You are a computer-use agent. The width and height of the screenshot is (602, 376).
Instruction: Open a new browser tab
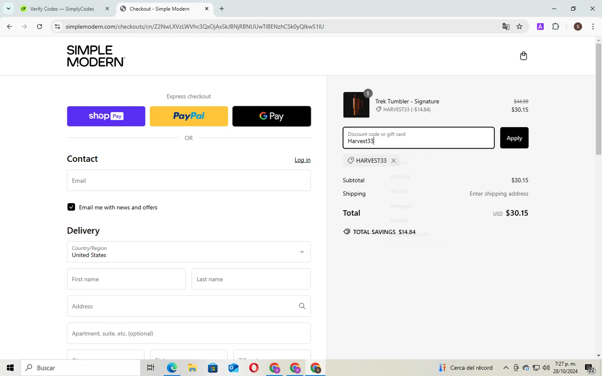[222, 8]
